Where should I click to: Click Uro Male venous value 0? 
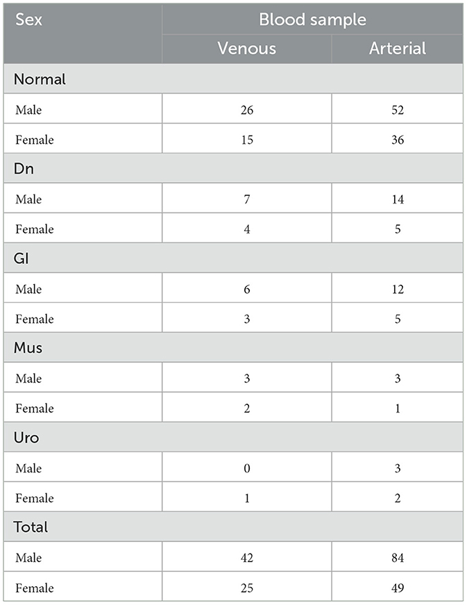tap(246, 468)
